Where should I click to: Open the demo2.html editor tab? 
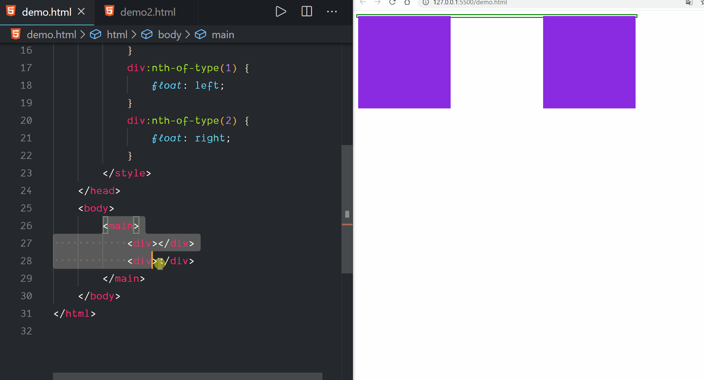click(x=148, y=12)
